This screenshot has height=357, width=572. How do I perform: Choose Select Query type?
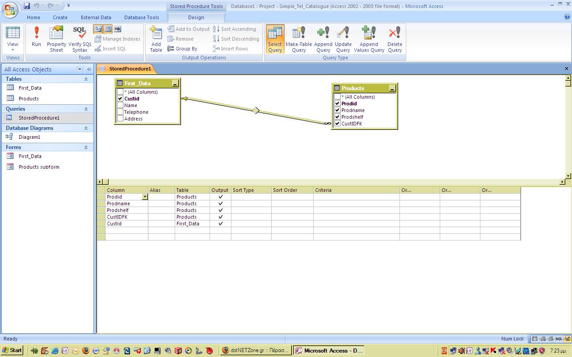pyautogui.click(x=275, y=39)
